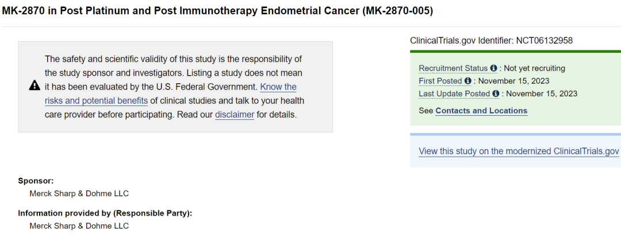Click the info icon beside Recruitment Status

click(493, 68)
